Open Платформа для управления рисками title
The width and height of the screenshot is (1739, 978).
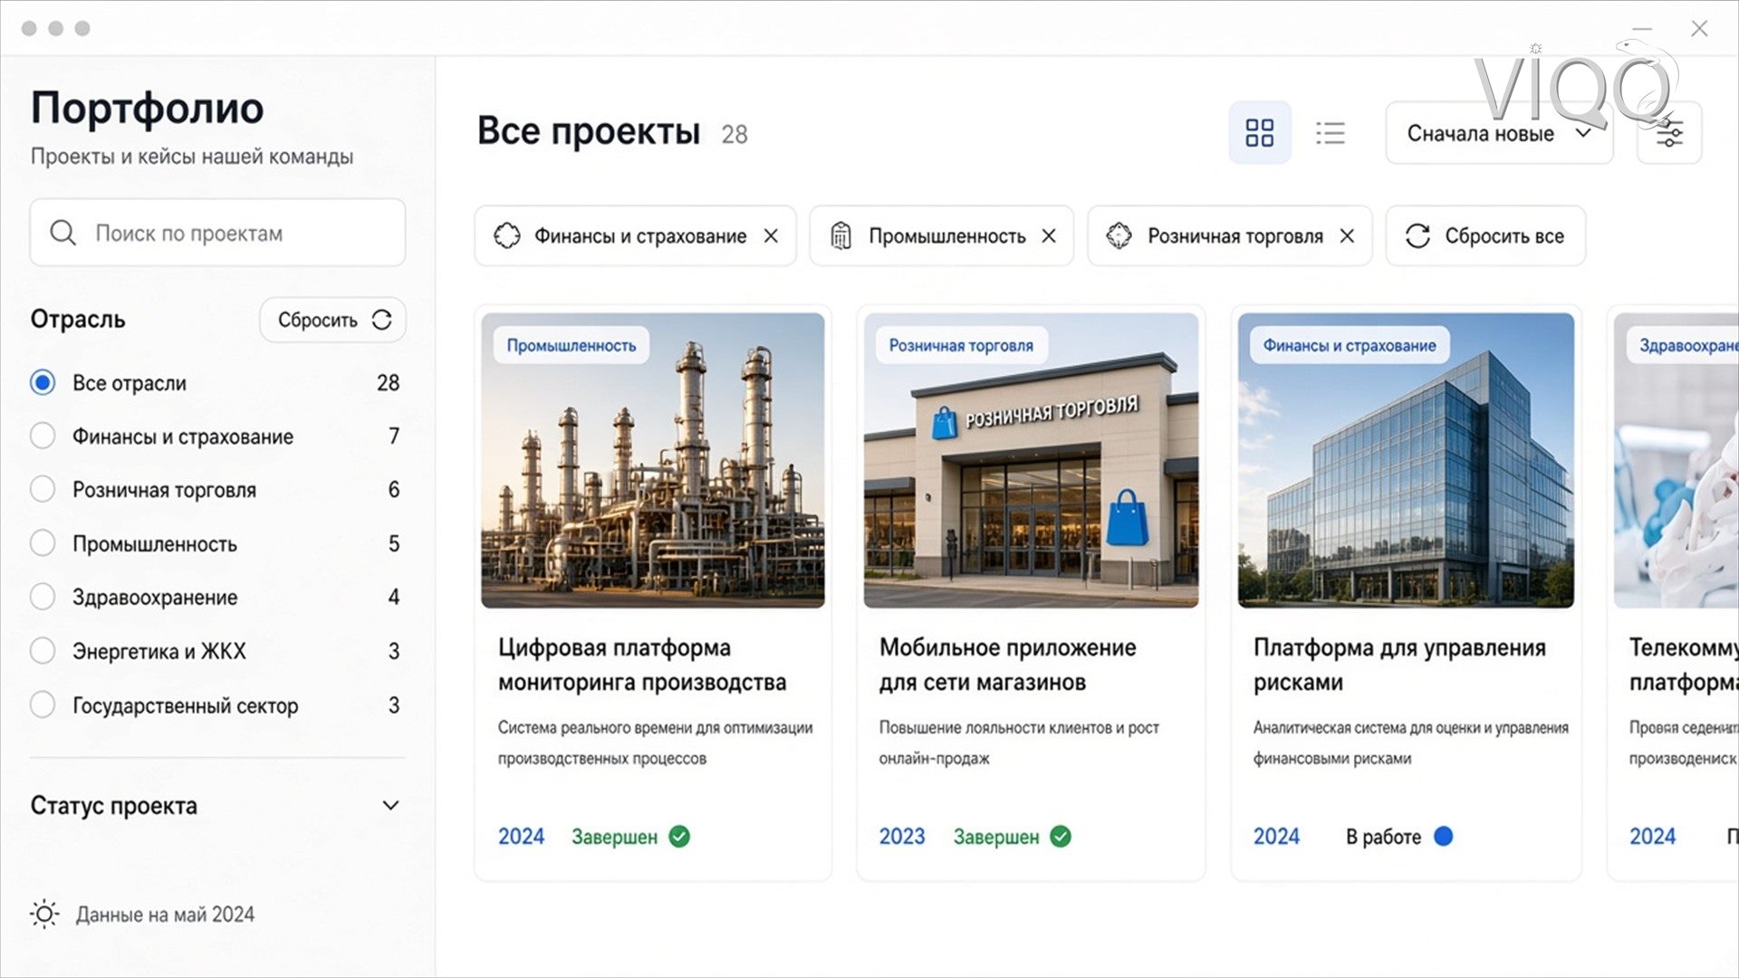(1399, 665)
